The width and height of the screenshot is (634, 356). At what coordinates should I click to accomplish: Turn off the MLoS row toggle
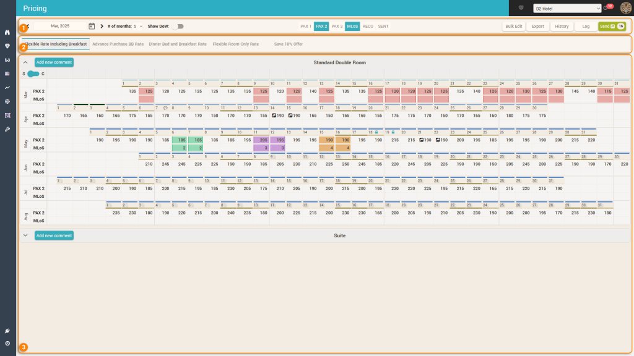click(352, 26)
